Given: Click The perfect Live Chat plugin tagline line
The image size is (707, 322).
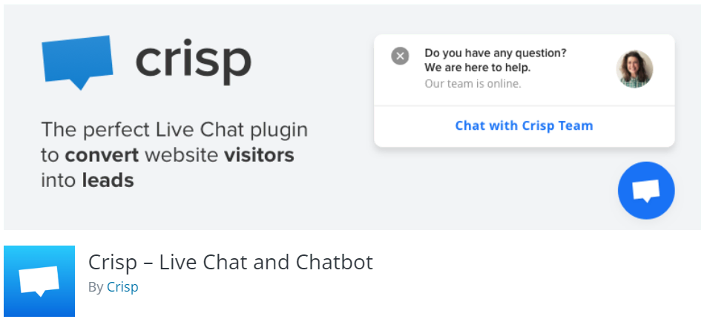Looking at the screenshot, I should (174, 131).
